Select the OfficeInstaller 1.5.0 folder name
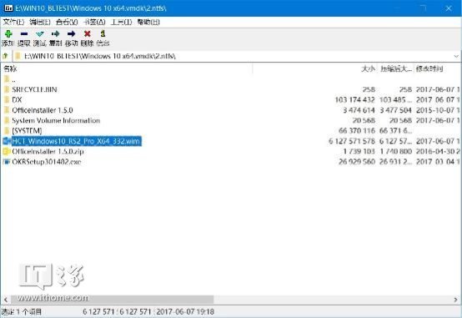This screenshot has width=462, height=318. [x=43, y=110]
